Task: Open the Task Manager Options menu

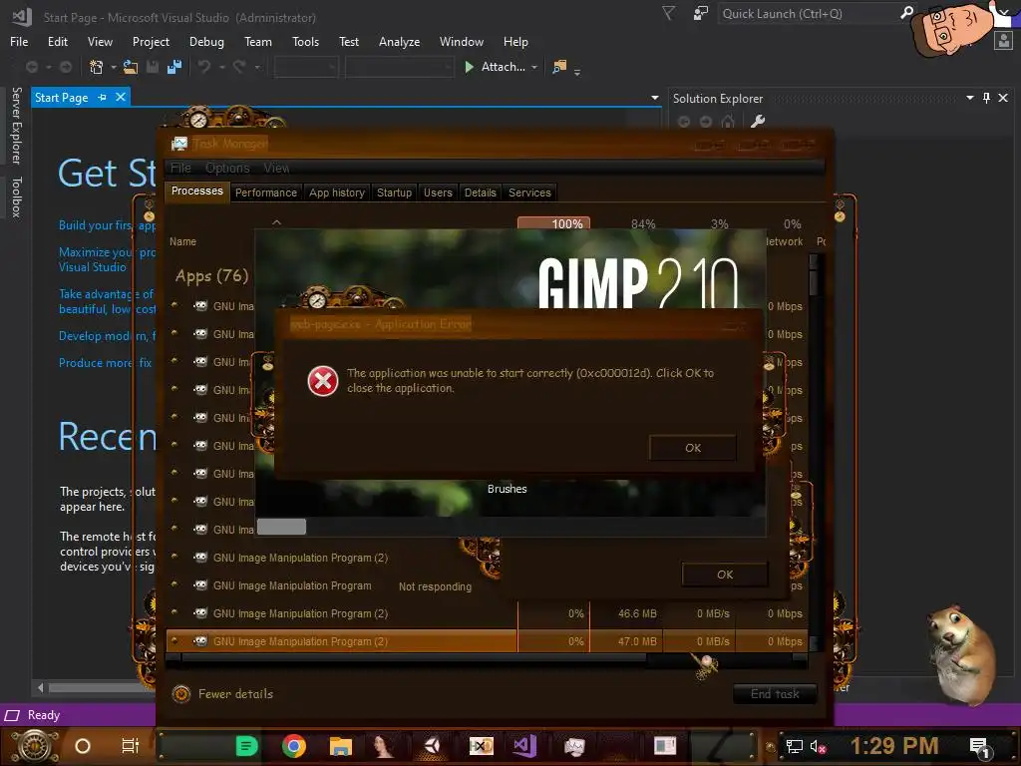Action: point(227,168)
